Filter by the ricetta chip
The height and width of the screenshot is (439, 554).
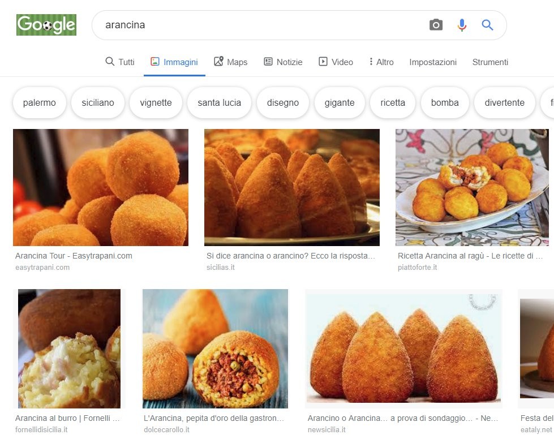(x=393, y=103)
